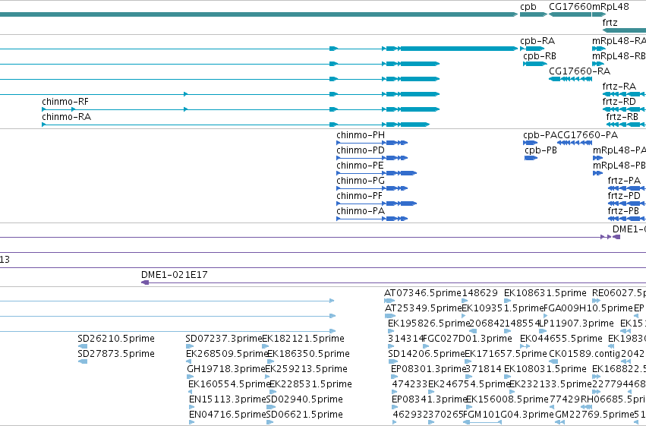
Task: Click the frtz gene label
Action: (x=610, y=22)
